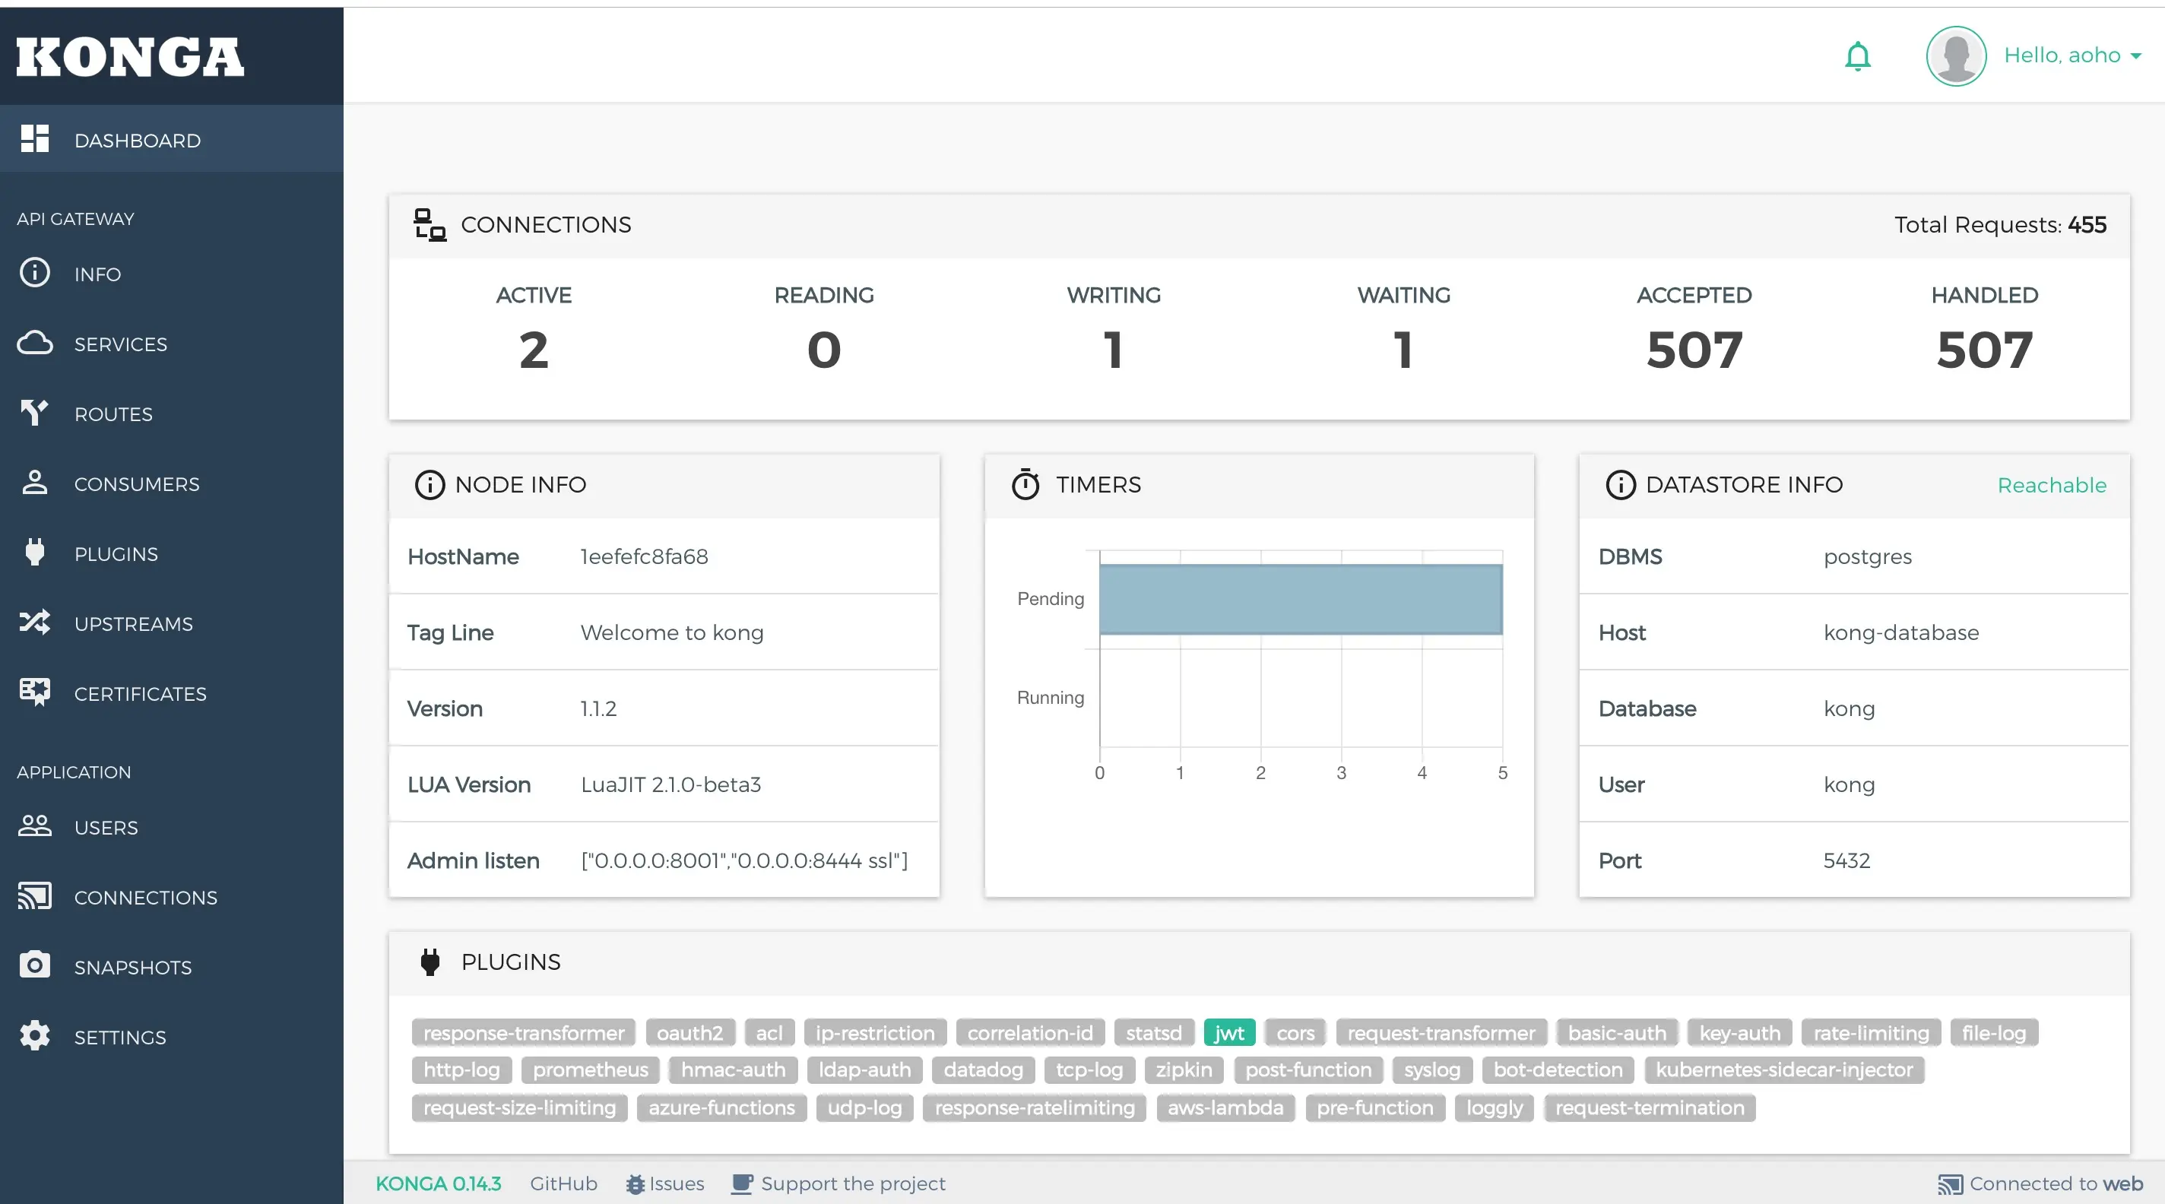Click the Issues link in footer

(x=666, y=1183)
